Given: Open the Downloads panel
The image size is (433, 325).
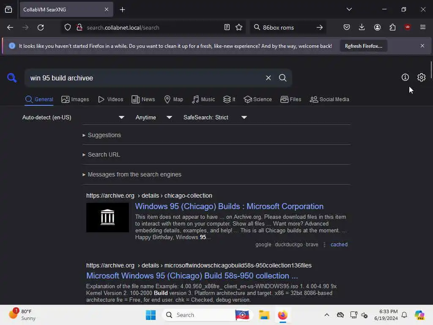Looking at the screenshot, I should pyautogui.click(x=362, y=27).
